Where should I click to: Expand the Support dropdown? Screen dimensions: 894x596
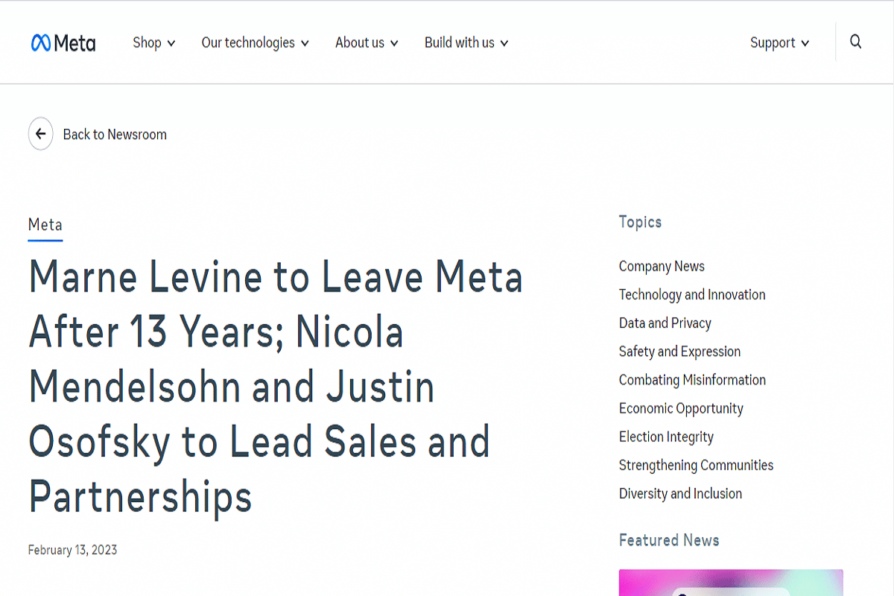(779, 43)
